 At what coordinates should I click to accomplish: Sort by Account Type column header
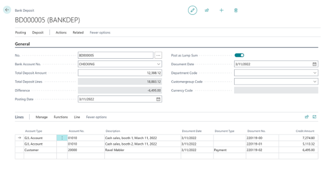(33, 131)
